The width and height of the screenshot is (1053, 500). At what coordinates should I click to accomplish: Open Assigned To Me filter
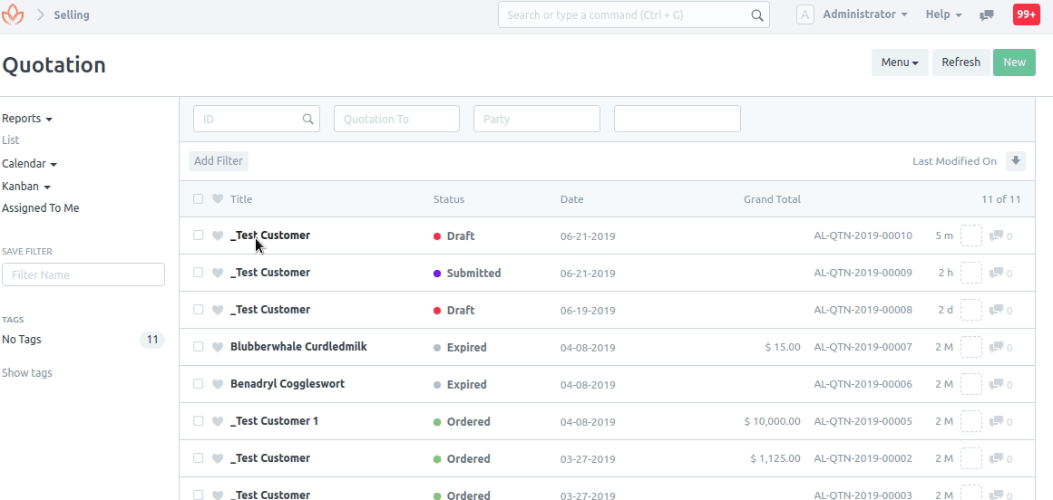40,208
